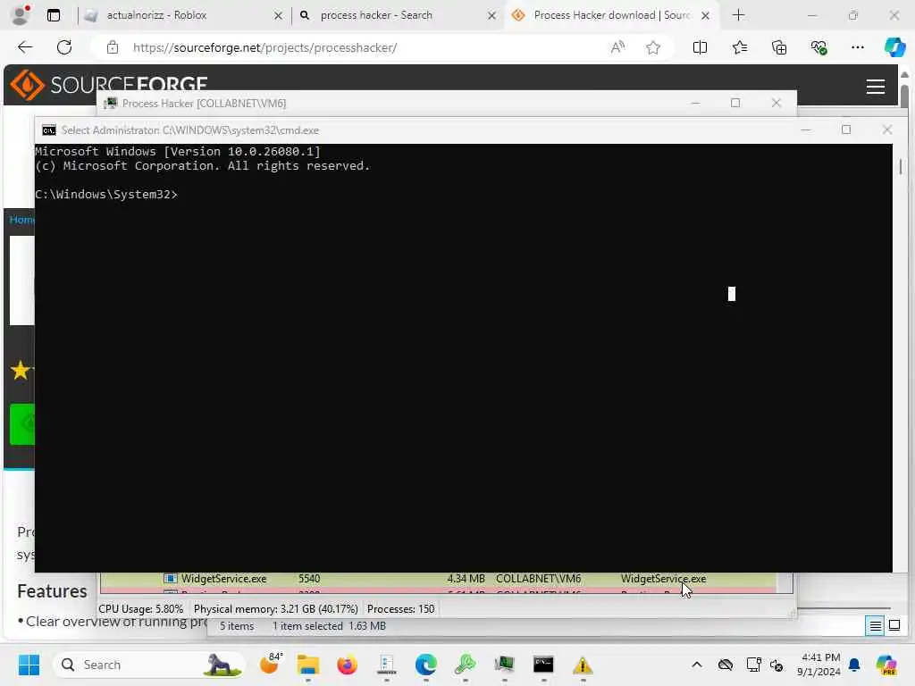Open the Favorites list icon
Image resolution: width=915 pixels, height=686 pixels.
pyautogui.click(x=739, y=47)
